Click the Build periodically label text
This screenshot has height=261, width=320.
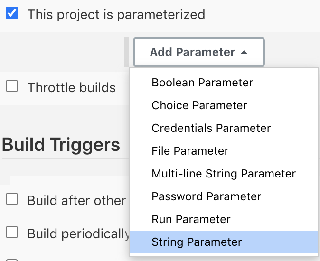pyautogui.click(x=78, y=233)
